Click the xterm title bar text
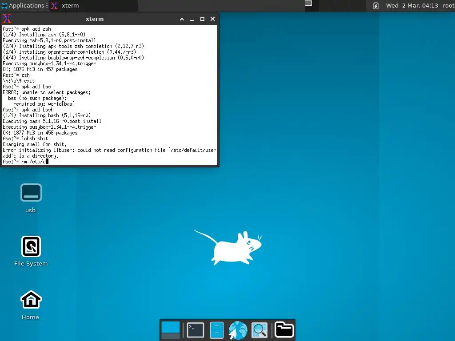455x341 pixels. tap(95, 19)
